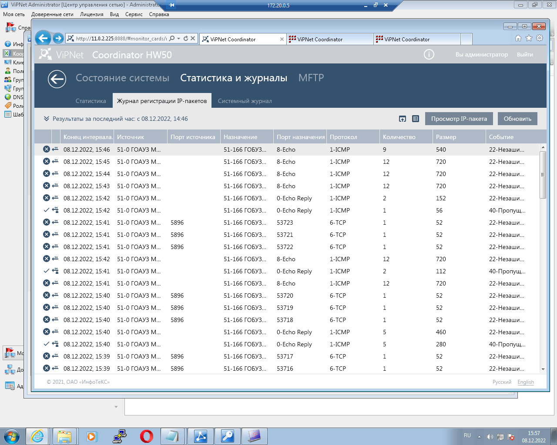557x445 pixels.
Task: Switch to 'Системный журнал' subtab
Action: [245, 101]
